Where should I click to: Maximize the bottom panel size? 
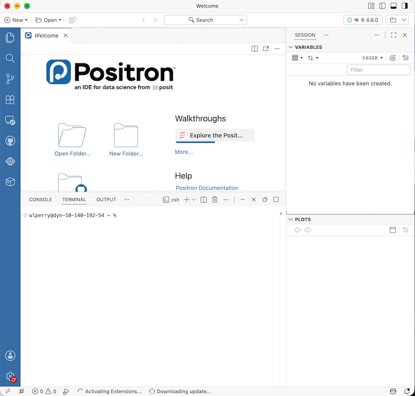(276, 199)
